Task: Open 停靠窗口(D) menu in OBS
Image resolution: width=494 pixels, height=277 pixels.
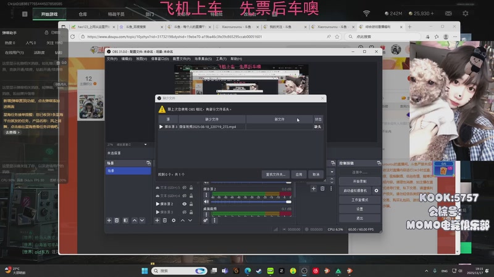Action: pos(160,58)
